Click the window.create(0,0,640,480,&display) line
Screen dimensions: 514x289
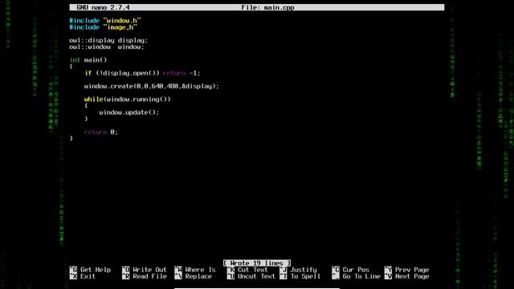(152, 86)
